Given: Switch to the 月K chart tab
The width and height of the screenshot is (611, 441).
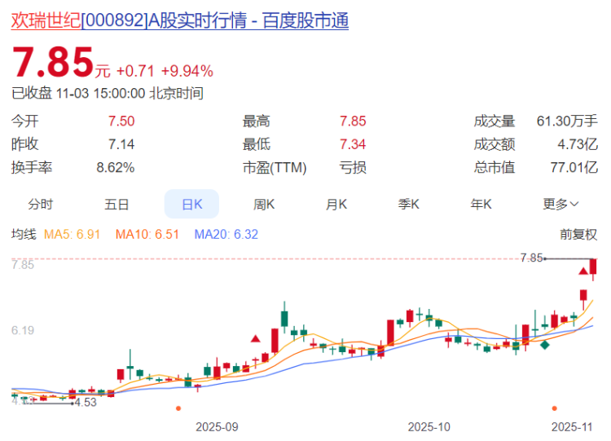Looking at the screenshot, I should [x=336, y=204].
